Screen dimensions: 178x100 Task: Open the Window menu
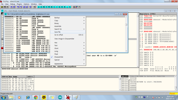click(x=34, y=4)
